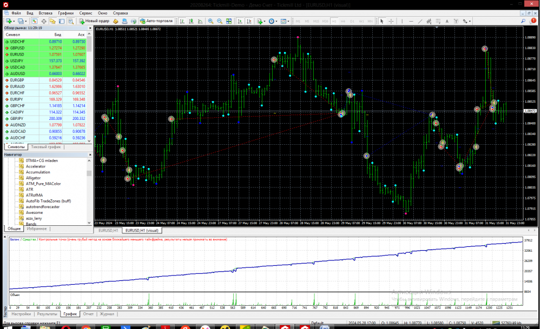Image resolution: width=541 pixels, height=329 pixels.
Task: Pick the Trendline drawing tool
Action: click(420, 21)
